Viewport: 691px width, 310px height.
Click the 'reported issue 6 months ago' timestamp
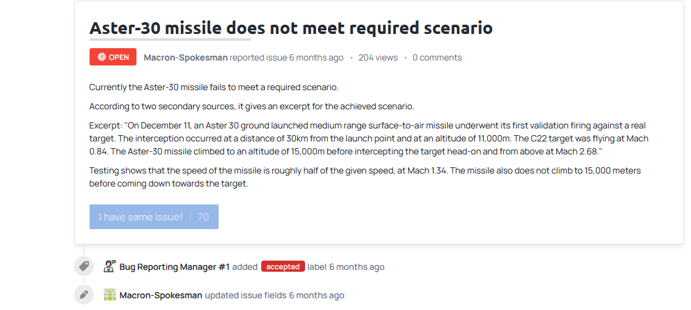(x=287, y=57)
